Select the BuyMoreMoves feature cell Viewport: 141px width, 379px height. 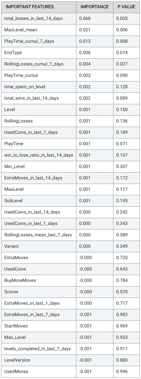click(x=38, y=280)
